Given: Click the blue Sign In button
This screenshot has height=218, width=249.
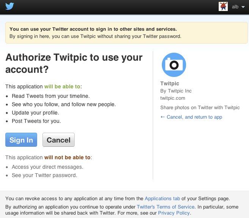Looking at the screenshot, I should pos(21,140).
